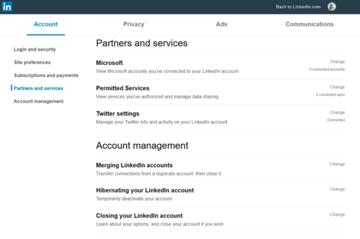The height and width of the screenshot is (239, 360).
Task: Expand the Microsoft setting with Change
Action: click(337, 62)
